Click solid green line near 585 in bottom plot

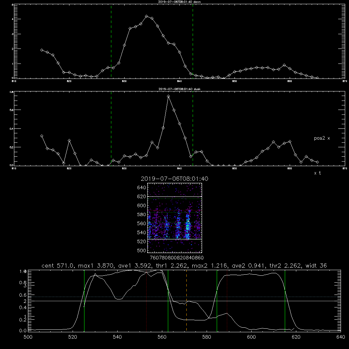click(x=217, y=300)
